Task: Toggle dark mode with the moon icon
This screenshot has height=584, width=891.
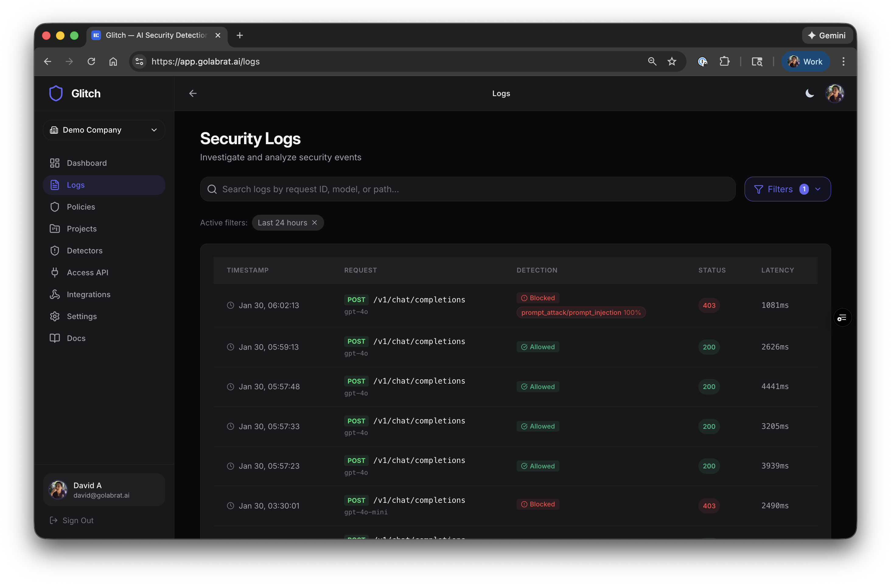Action: point(809,93)
